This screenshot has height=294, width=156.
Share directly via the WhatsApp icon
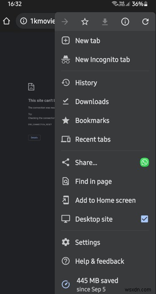[x=145, y=162]
